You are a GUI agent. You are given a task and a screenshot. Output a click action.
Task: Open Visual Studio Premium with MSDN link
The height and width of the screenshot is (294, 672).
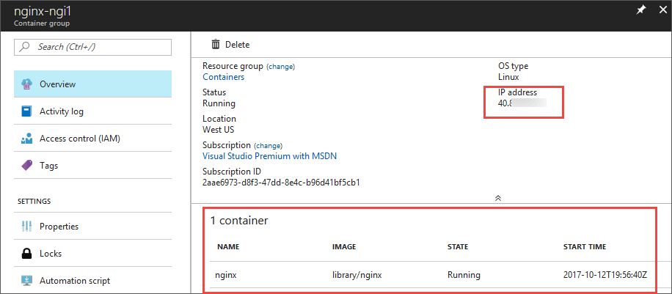click(269, 156)
